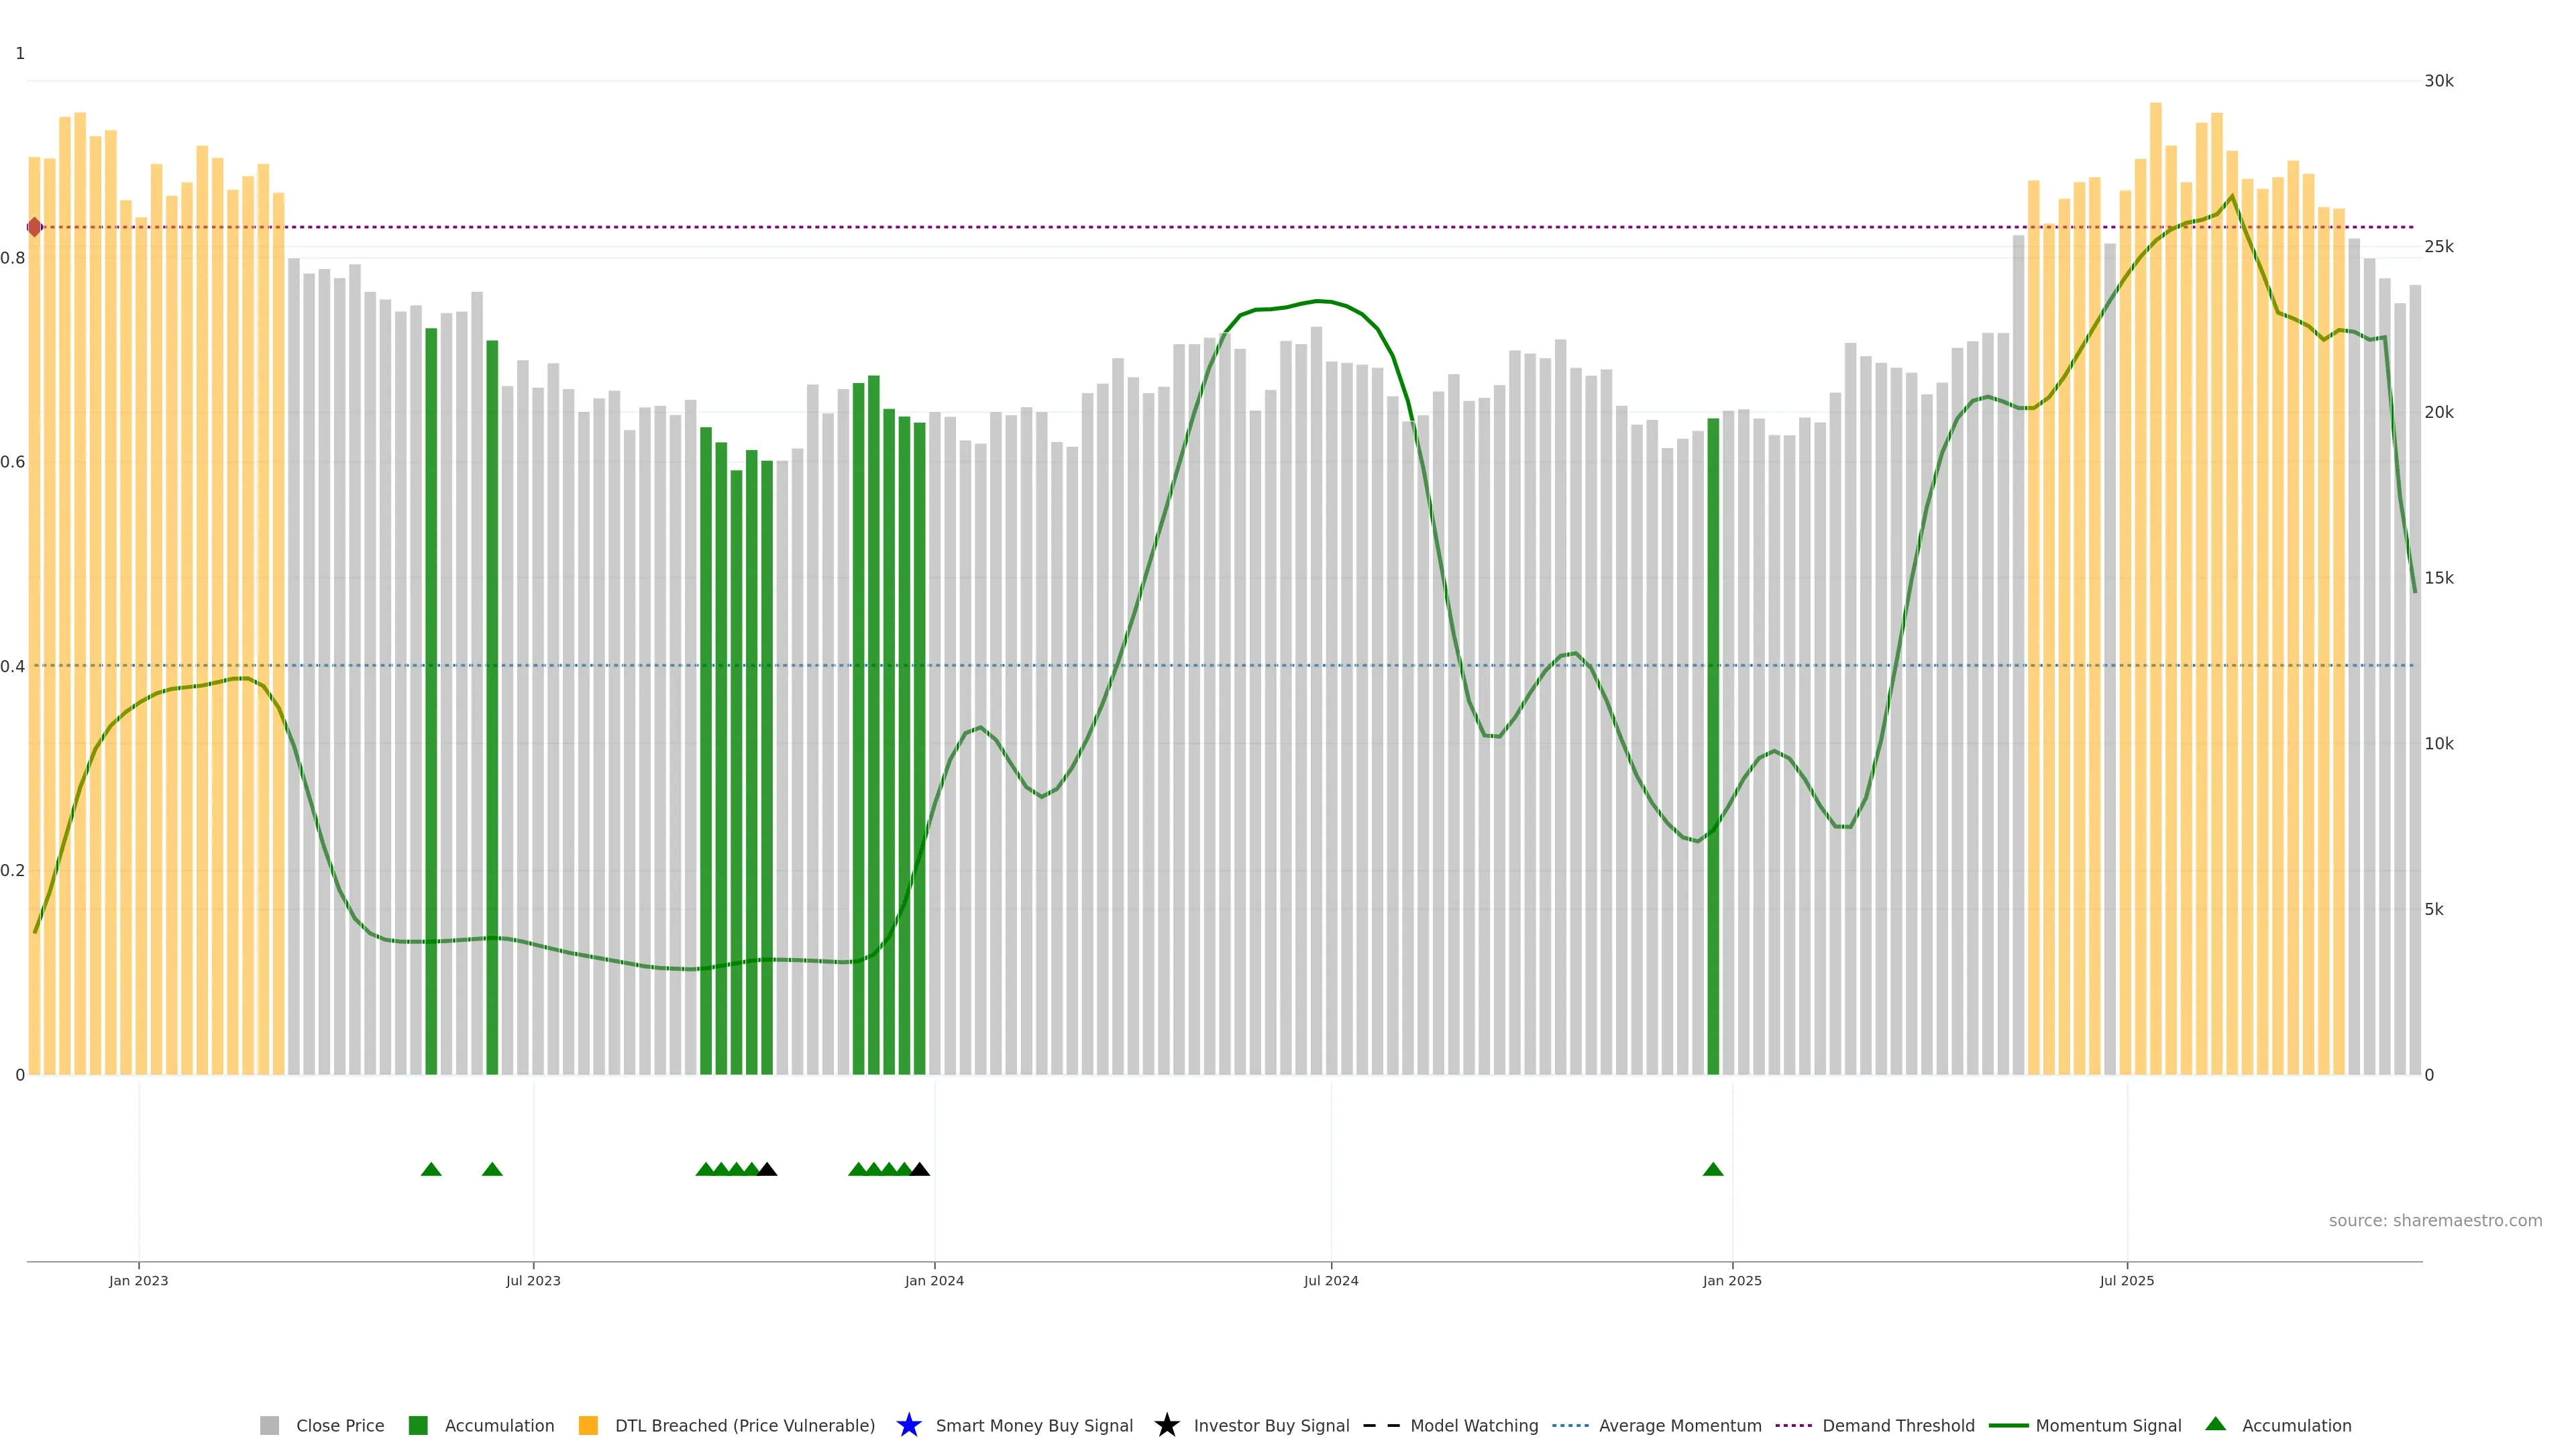This screenshot has width=2576, height=1449.
Task: Click the red diamond on Demand Threshold line
Action: (35, 227)
